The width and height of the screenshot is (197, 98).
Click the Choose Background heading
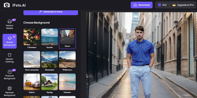click(37, 23)
